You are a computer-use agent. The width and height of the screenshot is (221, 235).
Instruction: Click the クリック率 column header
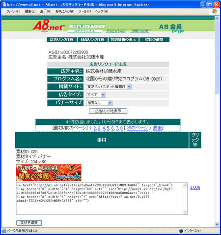tap(195, 140)
